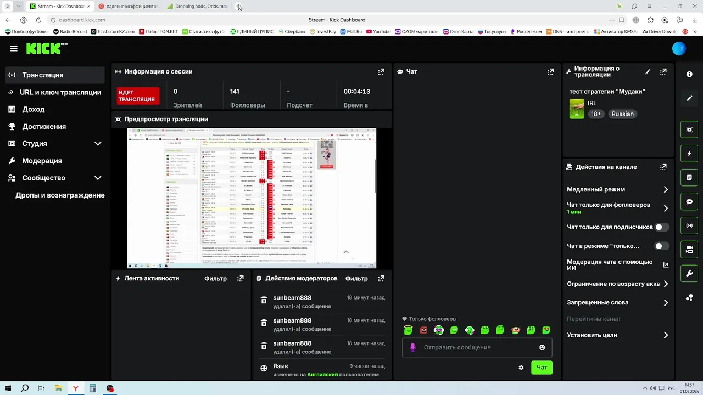
Task: Click trash icon on first sunbeam888 entry
Action: pyautogui.click(x=264, y=301)
